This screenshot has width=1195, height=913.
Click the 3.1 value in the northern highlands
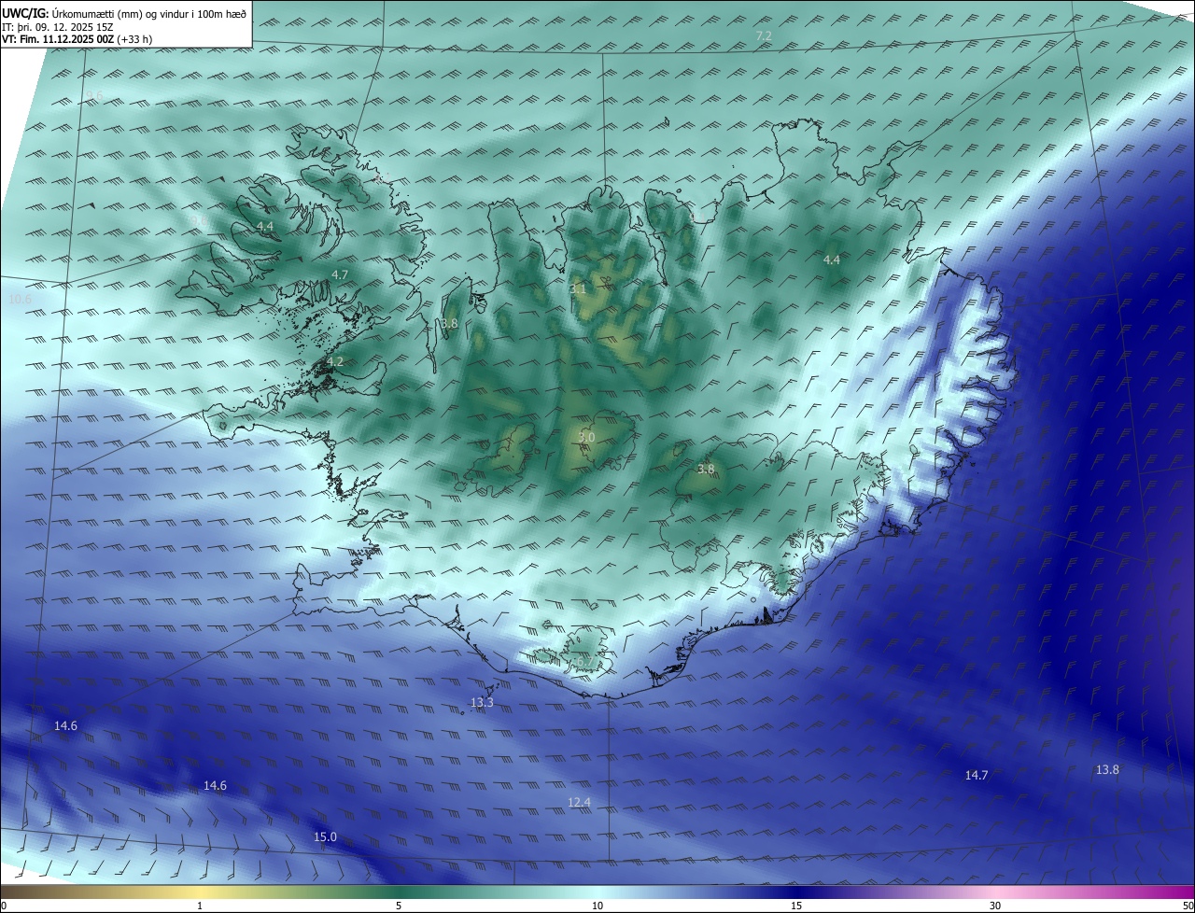(x=578, y=289)
